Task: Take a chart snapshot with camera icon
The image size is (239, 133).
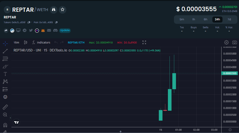Action: click(x=235, y=43)
